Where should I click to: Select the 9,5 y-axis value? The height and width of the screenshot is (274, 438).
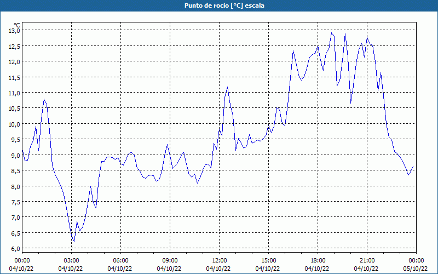(16, 140)
